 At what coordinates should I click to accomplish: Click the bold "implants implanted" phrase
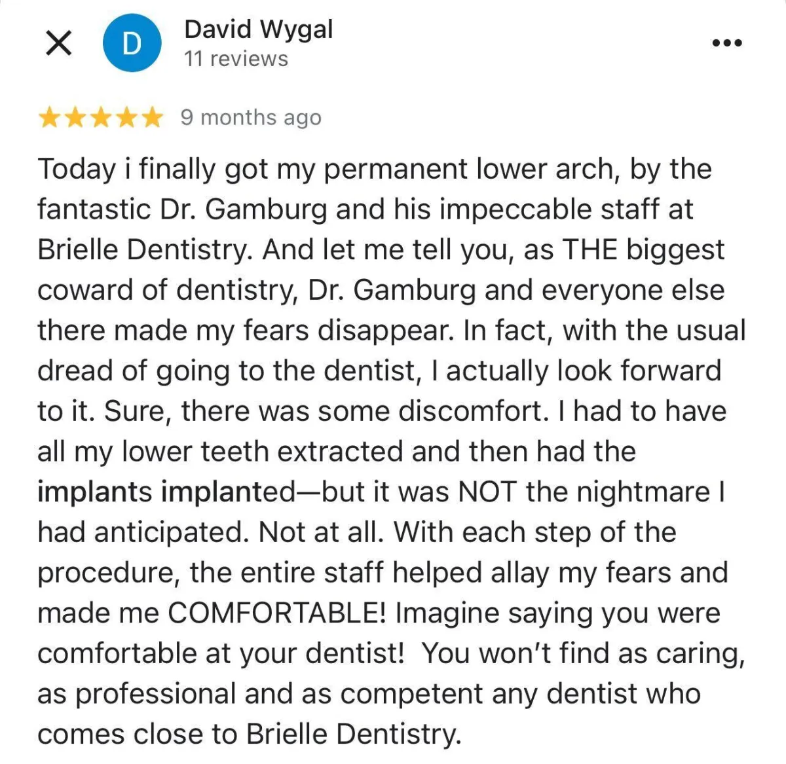[168, 492]
